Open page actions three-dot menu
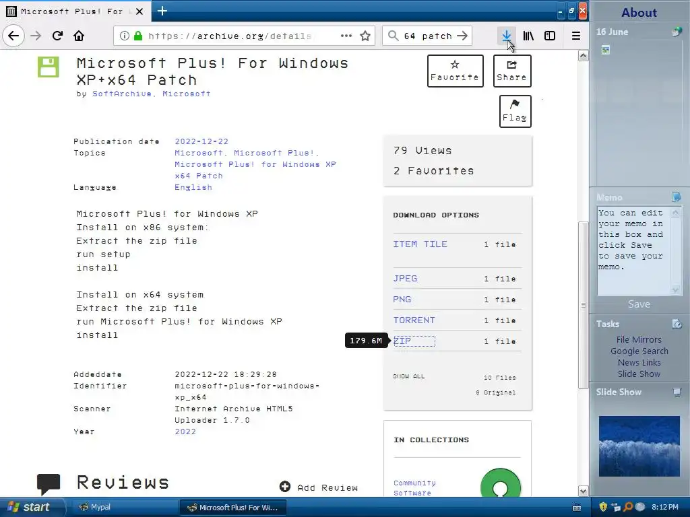 pos(346,36)
